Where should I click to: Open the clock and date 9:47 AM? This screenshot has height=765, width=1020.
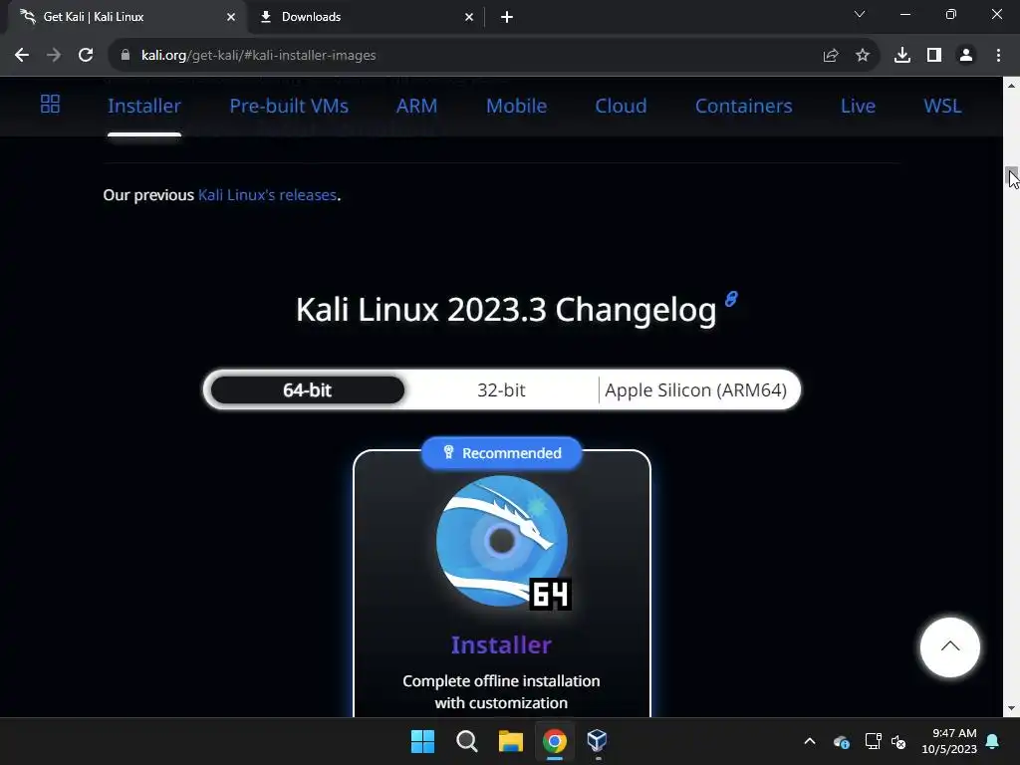(x=949, y=741)
